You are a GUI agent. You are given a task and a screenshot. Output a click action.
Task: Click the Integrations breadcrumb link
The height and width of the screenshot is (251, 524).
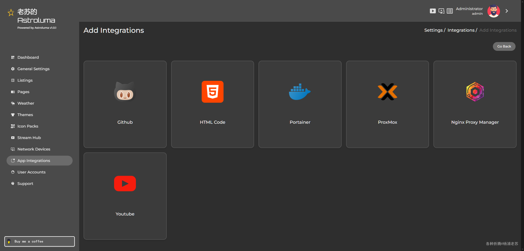(x=461, y=30)
